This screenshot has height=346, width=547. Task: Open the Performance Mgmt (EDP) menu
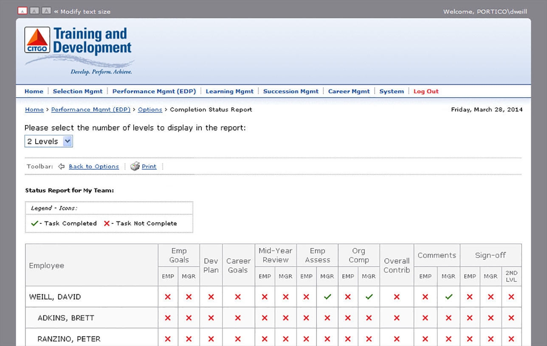pos(154,91)
